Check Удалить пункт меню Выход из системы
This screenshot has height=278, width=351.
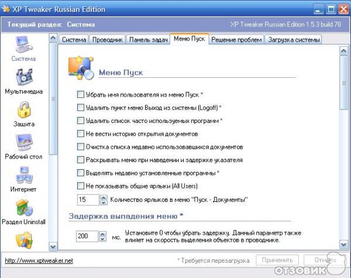[x=80, y=107]
